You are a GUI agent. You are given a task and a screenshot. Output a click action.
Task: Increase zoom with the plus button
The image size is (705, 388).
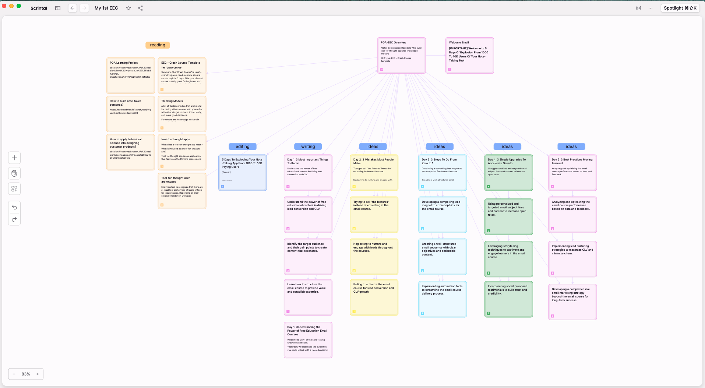click(x=38, y=374)
